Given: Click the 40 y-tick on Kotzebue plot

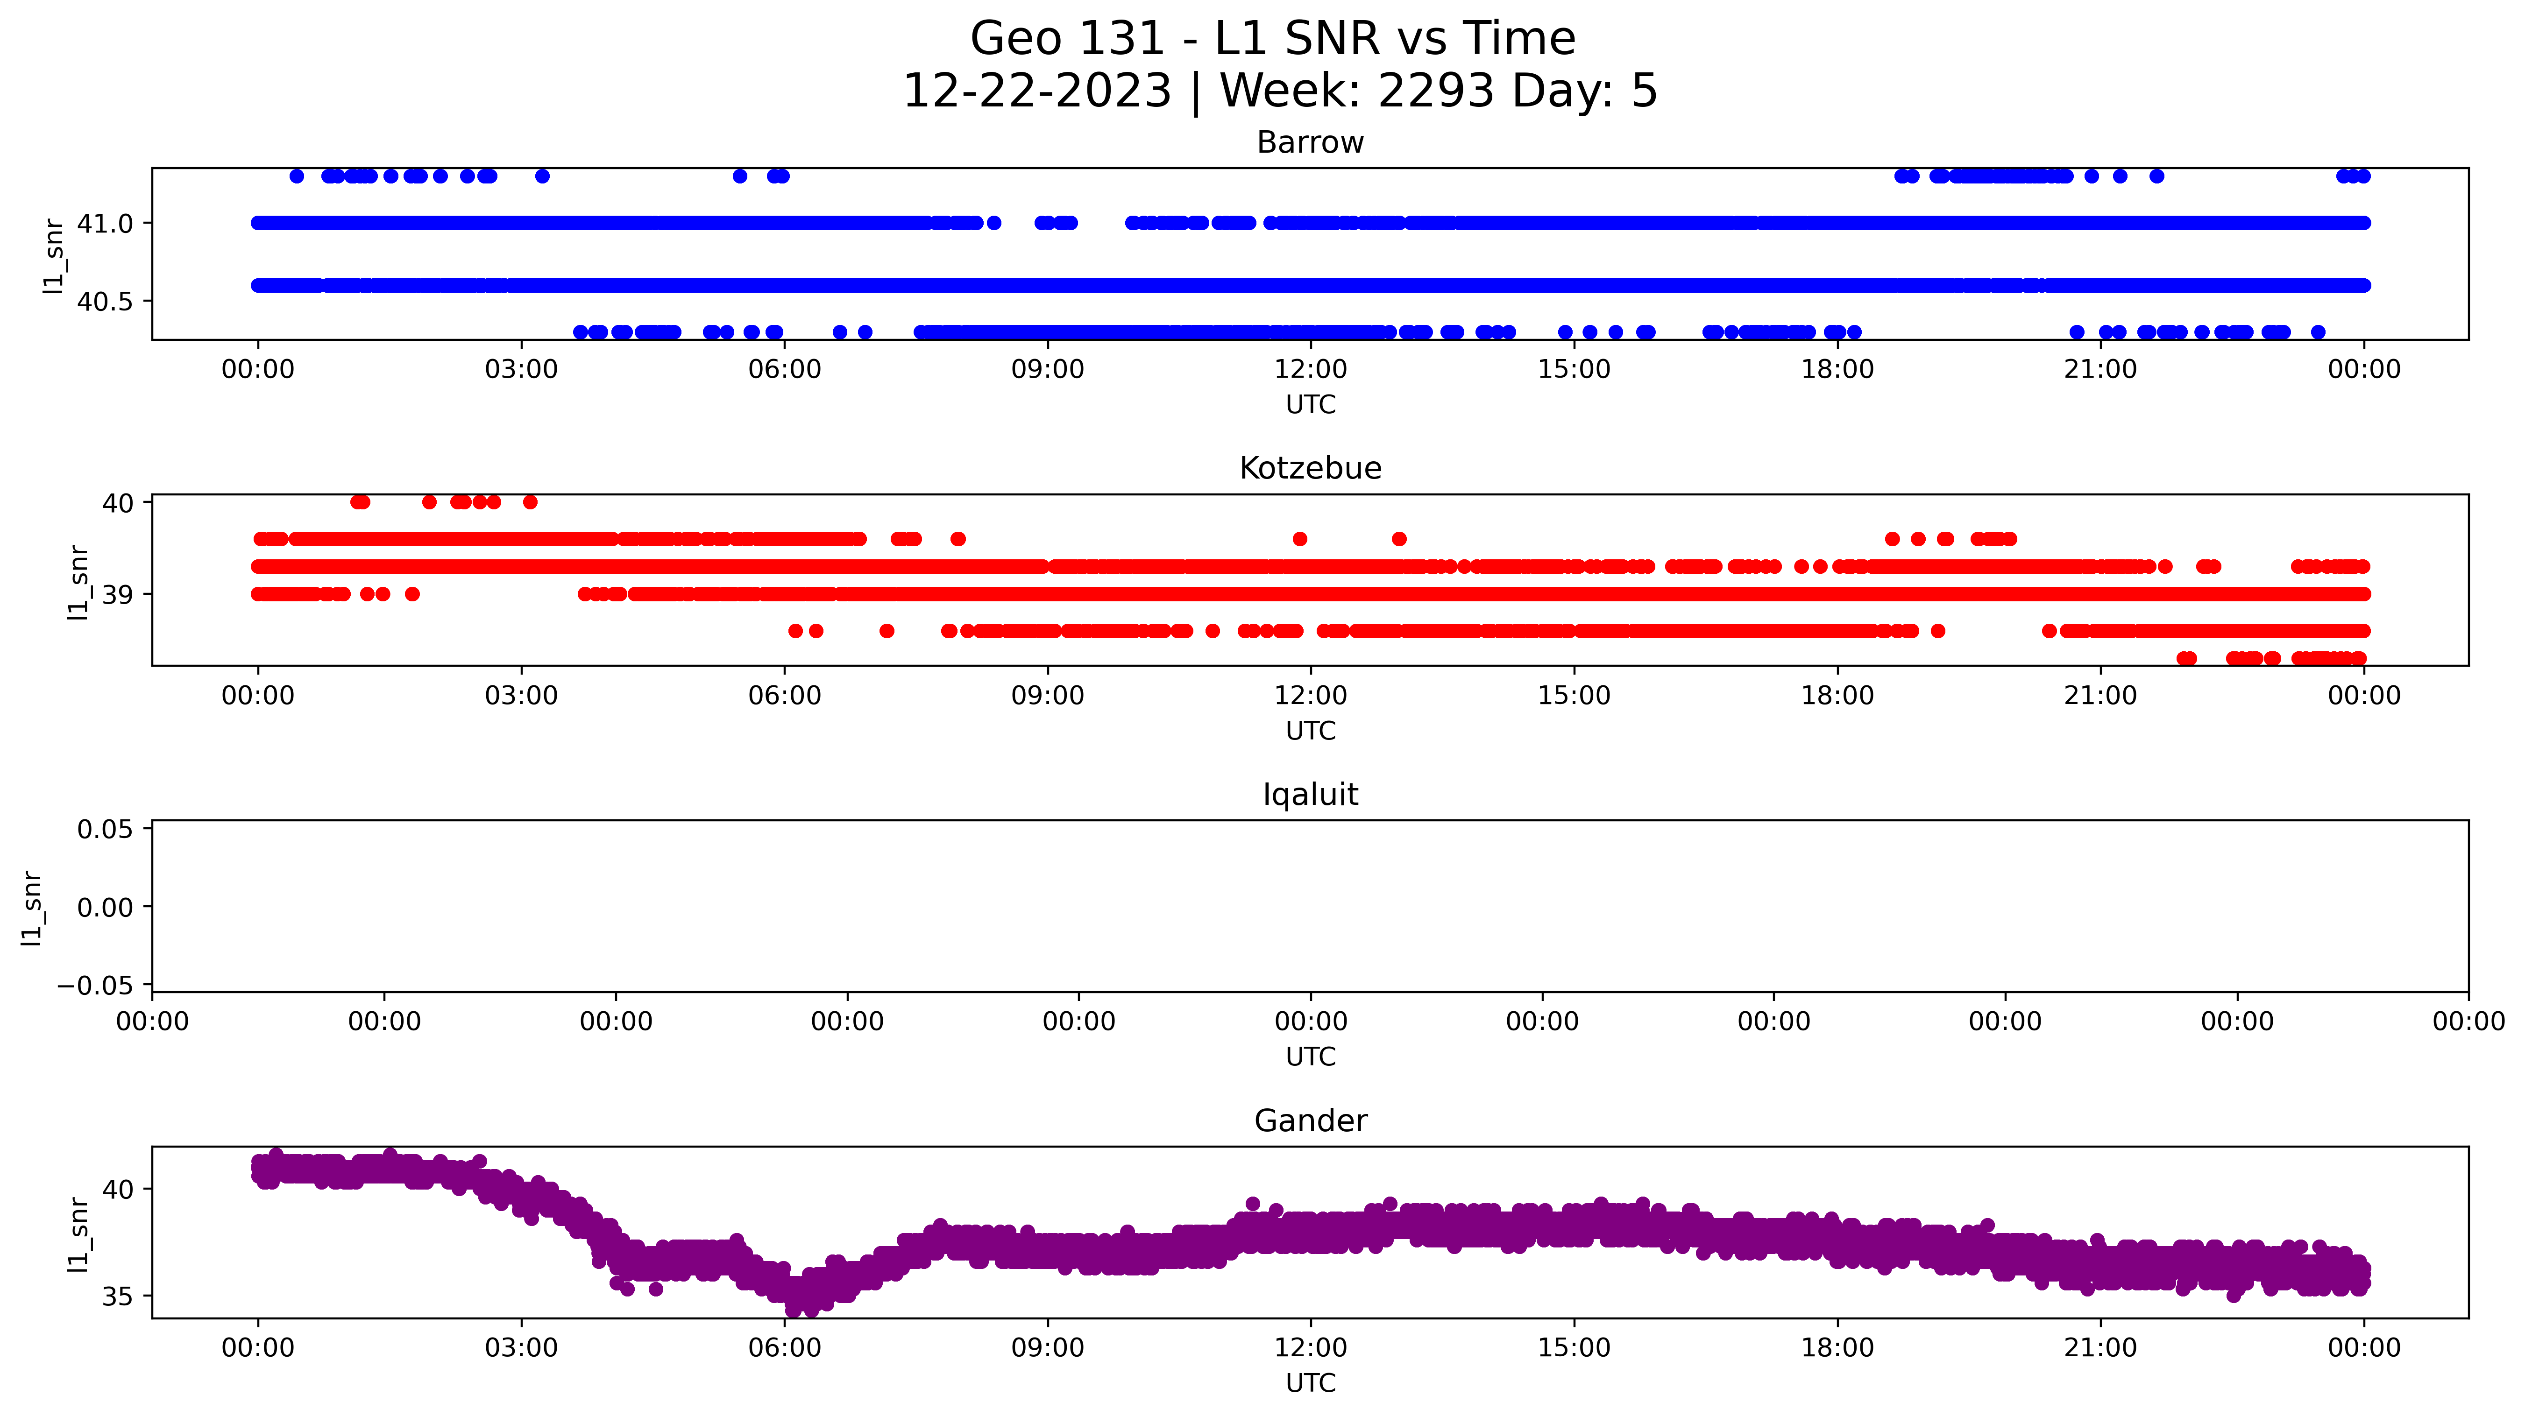Looking at the screenshot, I should pos(118,504).
